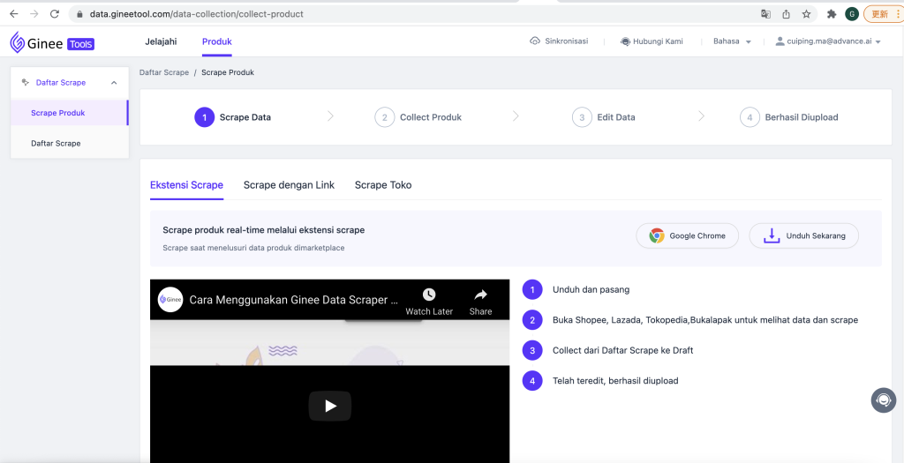Click the Scrape Data step label

click(245, 117)
